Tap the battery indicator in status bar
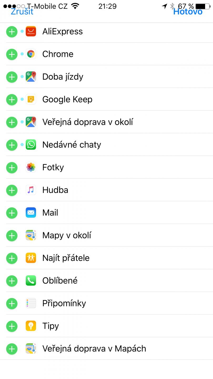Image resolution: width=213 pixels, height=379 pixels. 203,6
